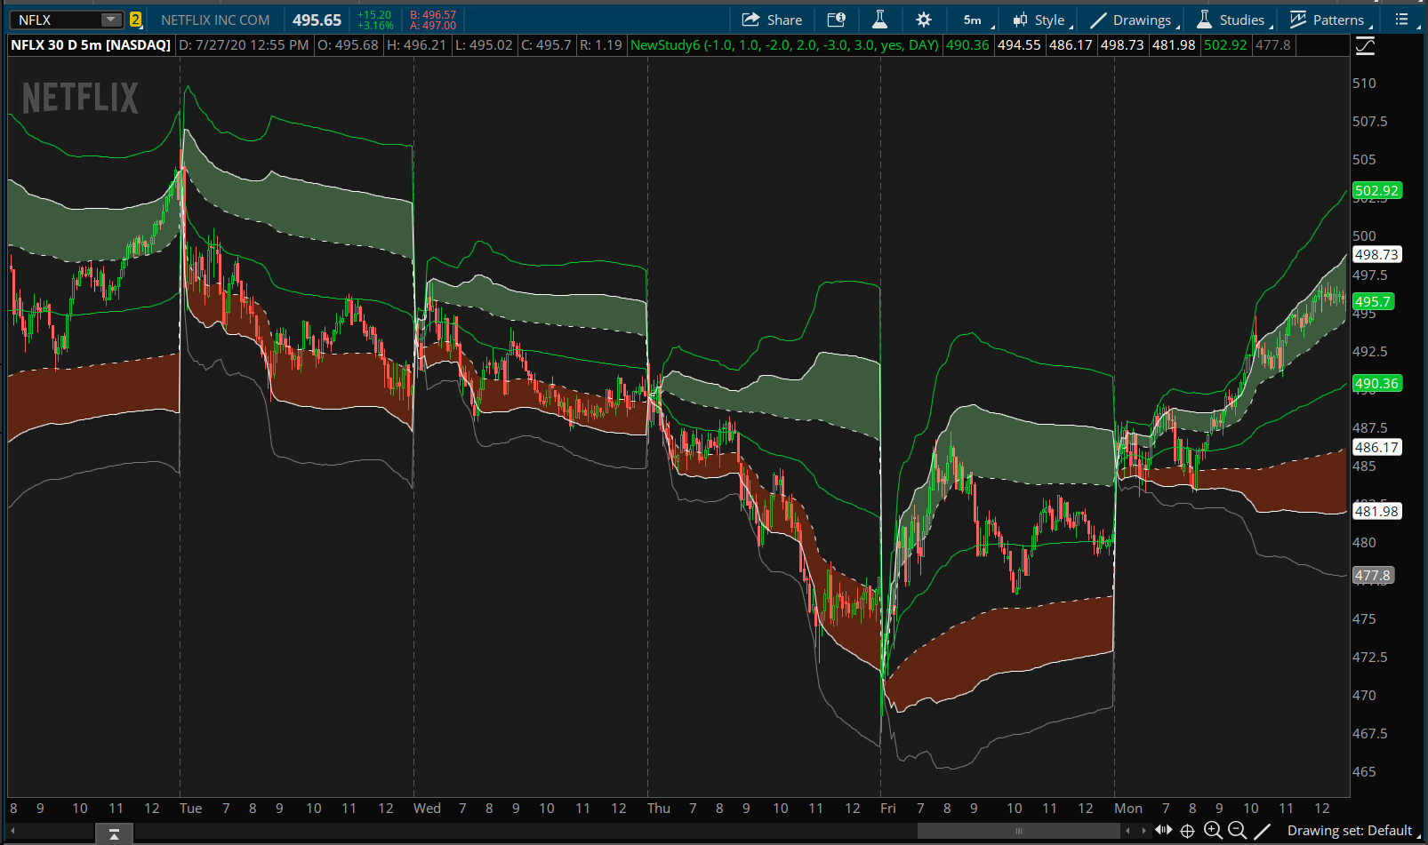The height and width of the screenshot is (845, 1428).
Task: Click the 510 price axis label
Action: tap(1364, 83)
